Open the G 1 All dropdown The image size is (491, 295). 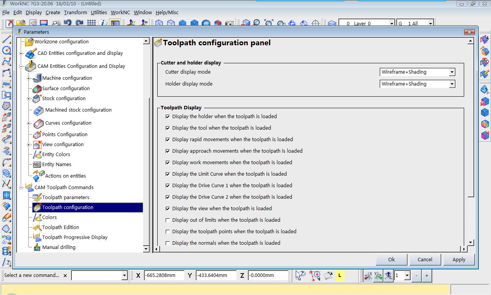pos(430,24)
